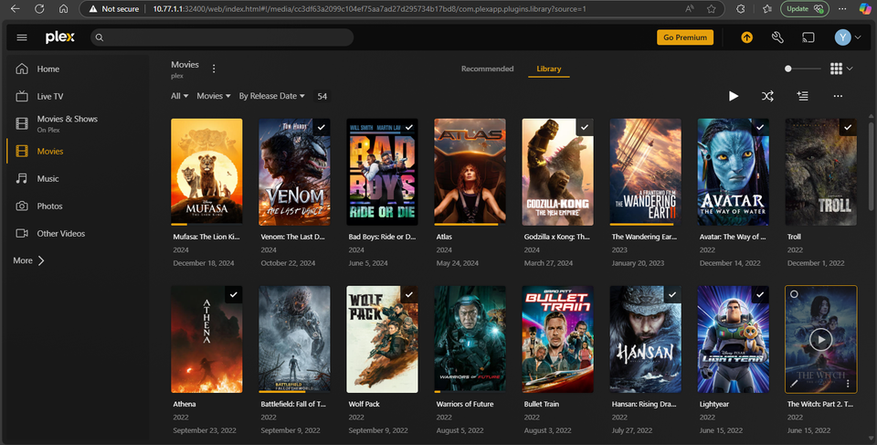877x445 pixels.
Task: Open the Warriors of Future poster
Action: (470, 339)
